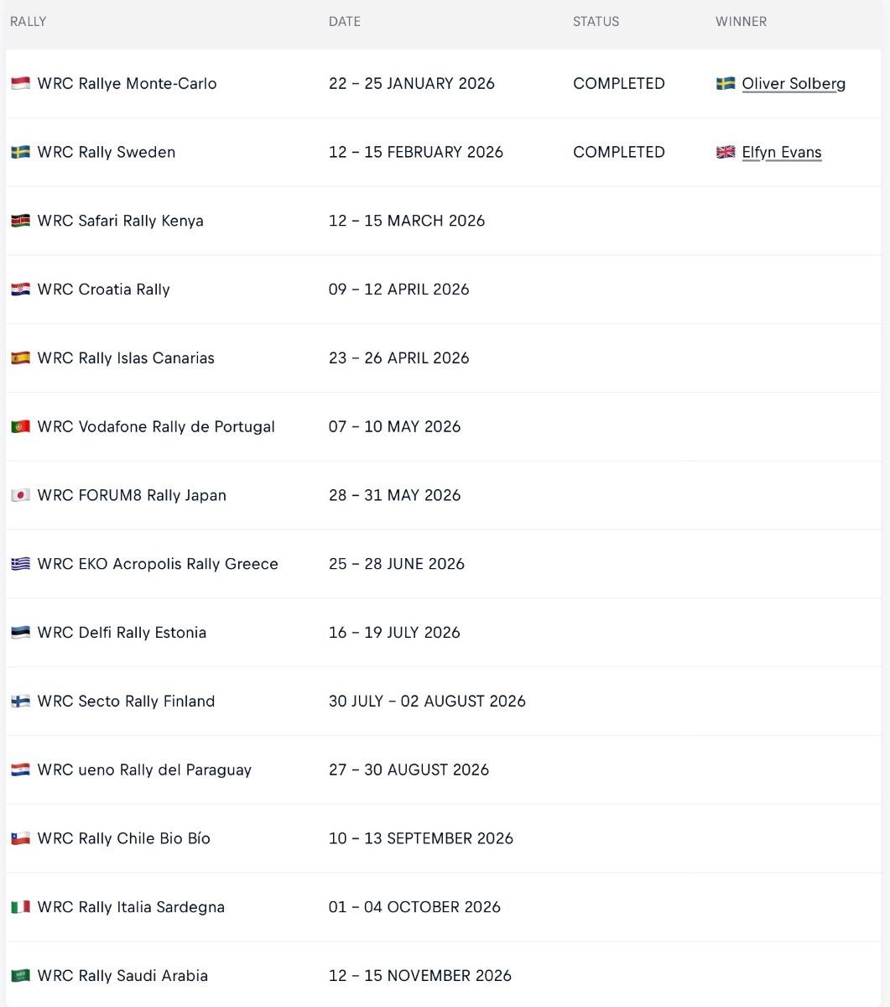
Task: Open WRC Rally Chile Bio Bío entry
Action: pyautogui.click(x=123, y=838)
